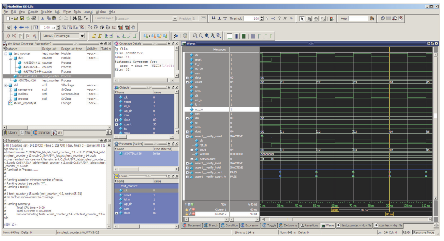Click the Paste clipboard toolbar icon
The image size is (444, 241).
tap(54, 18)
